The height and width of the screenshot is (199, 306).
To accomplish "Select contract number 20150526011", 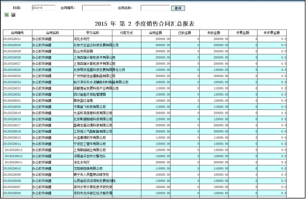I will point(14,162).
